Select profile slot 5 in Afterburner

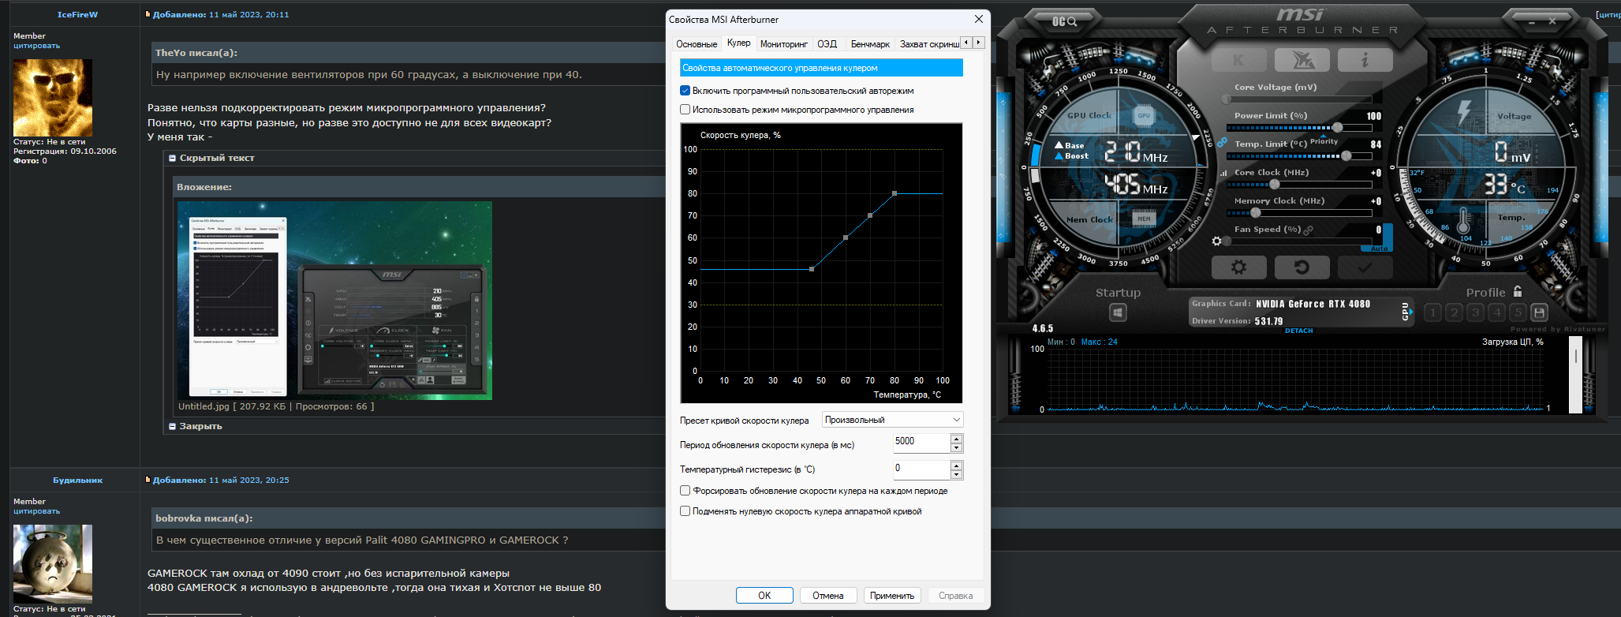(1518, 312)
